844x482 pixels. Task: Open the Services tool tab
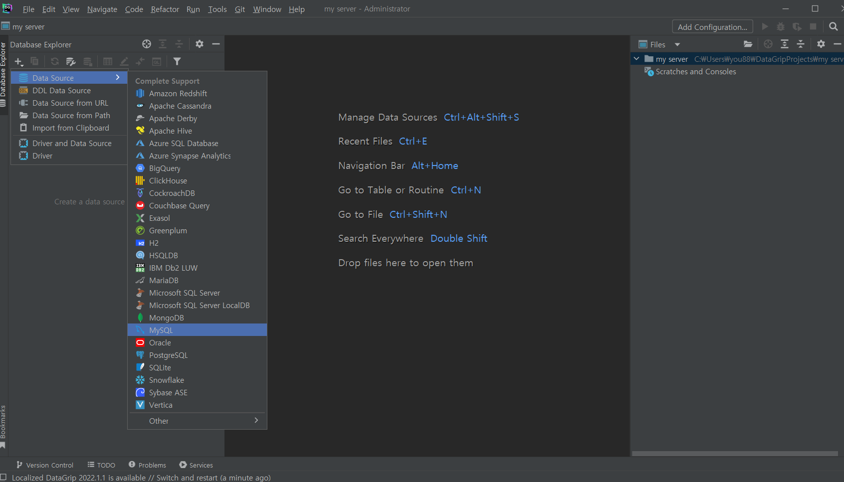click(196, 465)
